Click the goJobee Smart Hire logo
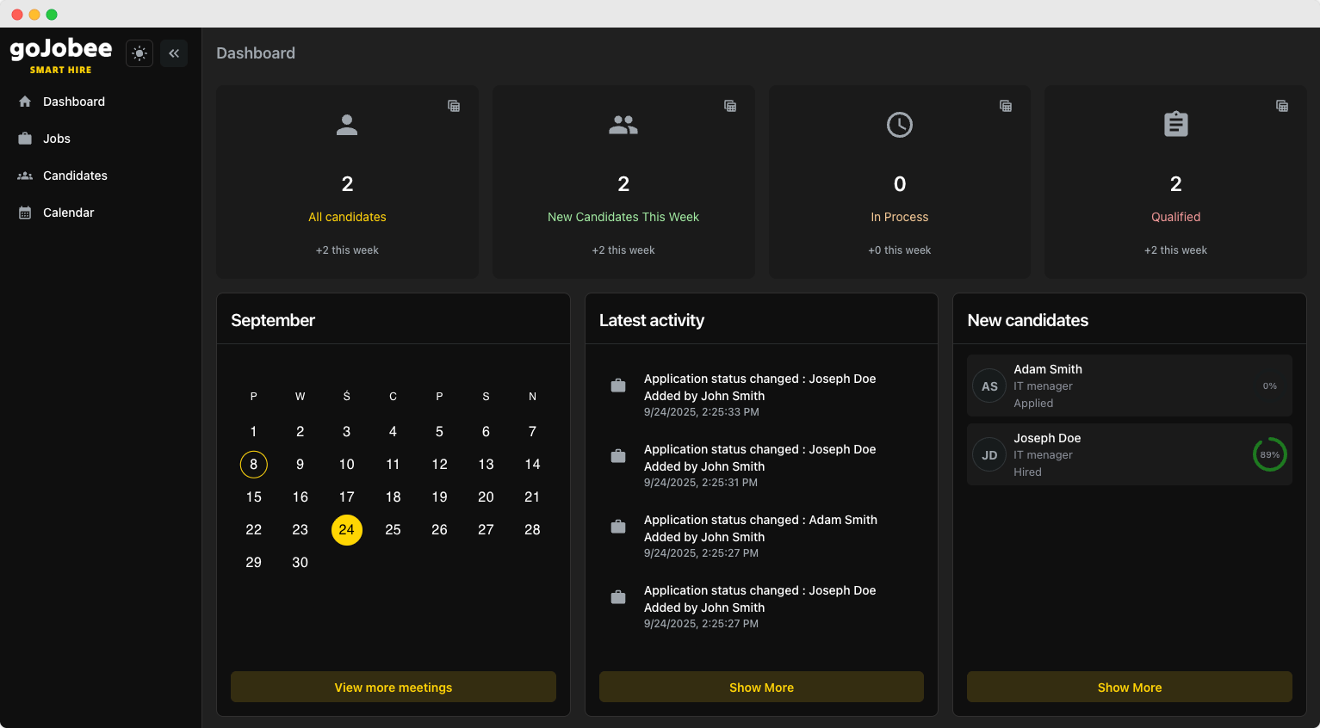 (61, 55)
